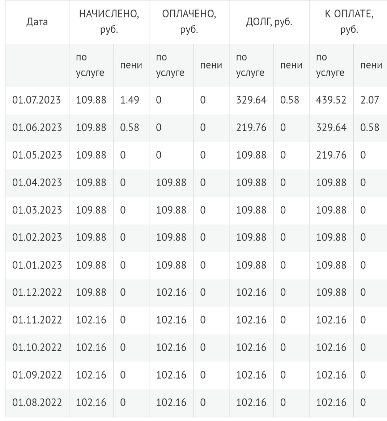Select the 01.09.2022 date cell

pos(37,375)
